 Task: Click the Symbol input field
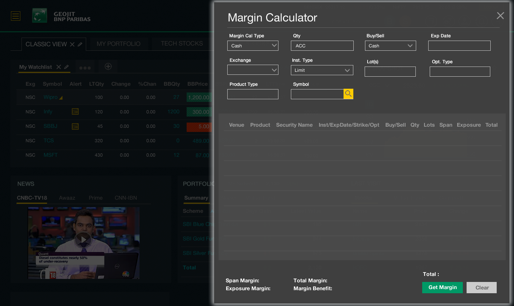point(317,94)
